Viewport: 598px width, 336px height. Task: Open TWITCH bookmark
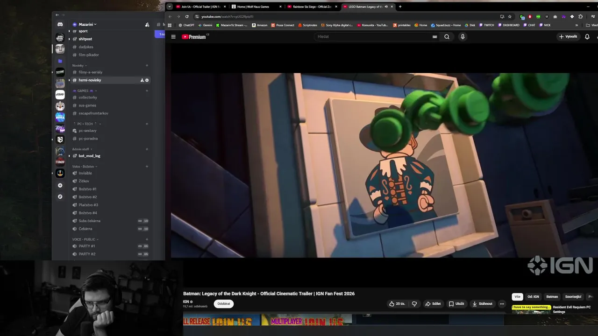[486, 25]
